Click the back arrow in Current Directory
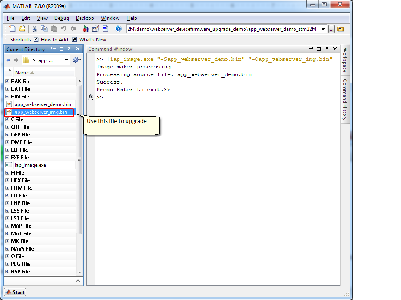The width and height of the screenshot is (401, 300). click(x=8, y=60)
